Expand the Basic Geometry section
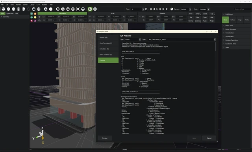Image resolution: width=252 pixels, height=152 pixels. [236, 29]
